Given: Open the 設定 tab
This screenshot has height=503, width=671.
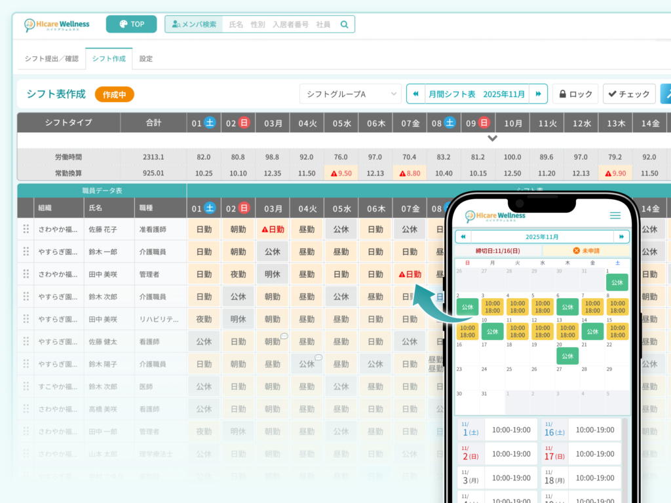Looking at the screenshot, I should 146,59.
